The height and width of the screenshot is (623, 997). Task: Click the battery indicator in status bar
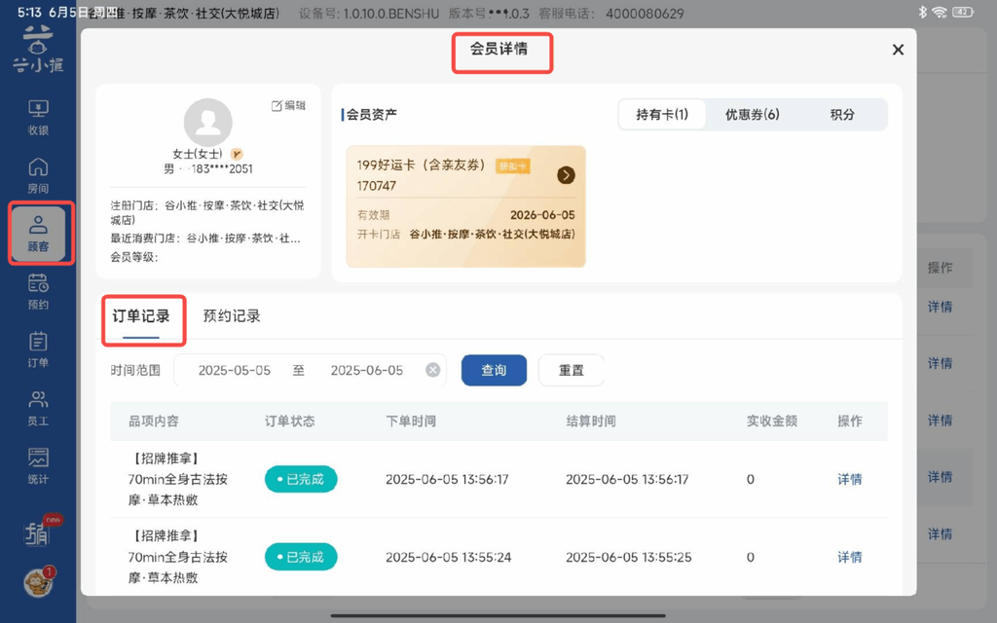963,12
